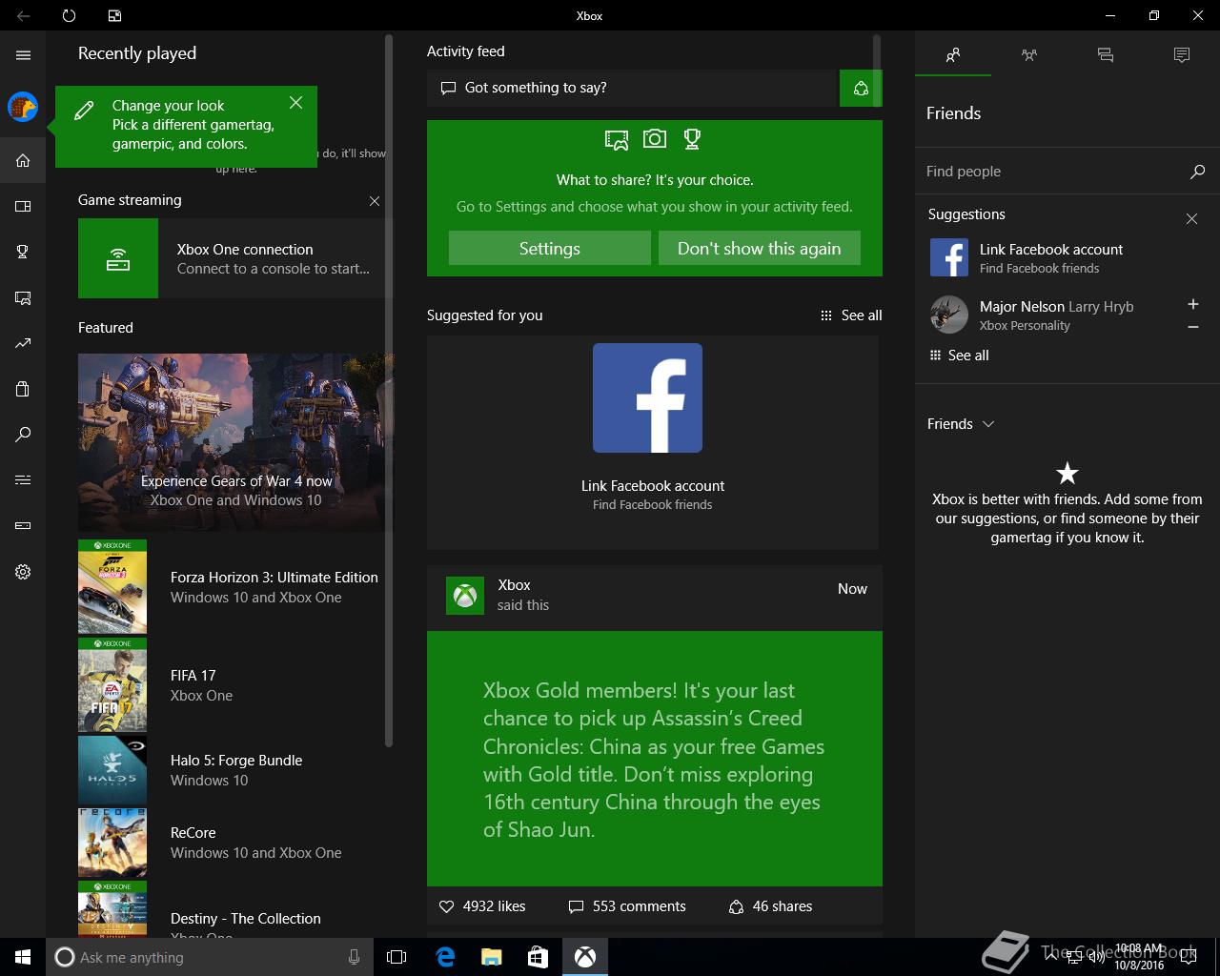Open Settings gear in sidebar
Screen dimensions: 1220x976
23,572
